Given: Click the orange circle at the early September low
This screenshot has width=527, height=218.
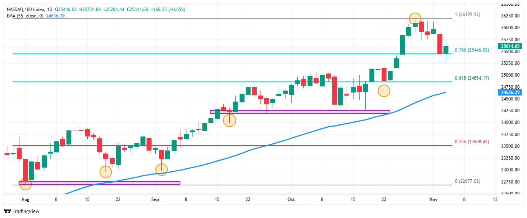Looking at the screenshot, I should [162, 169].
